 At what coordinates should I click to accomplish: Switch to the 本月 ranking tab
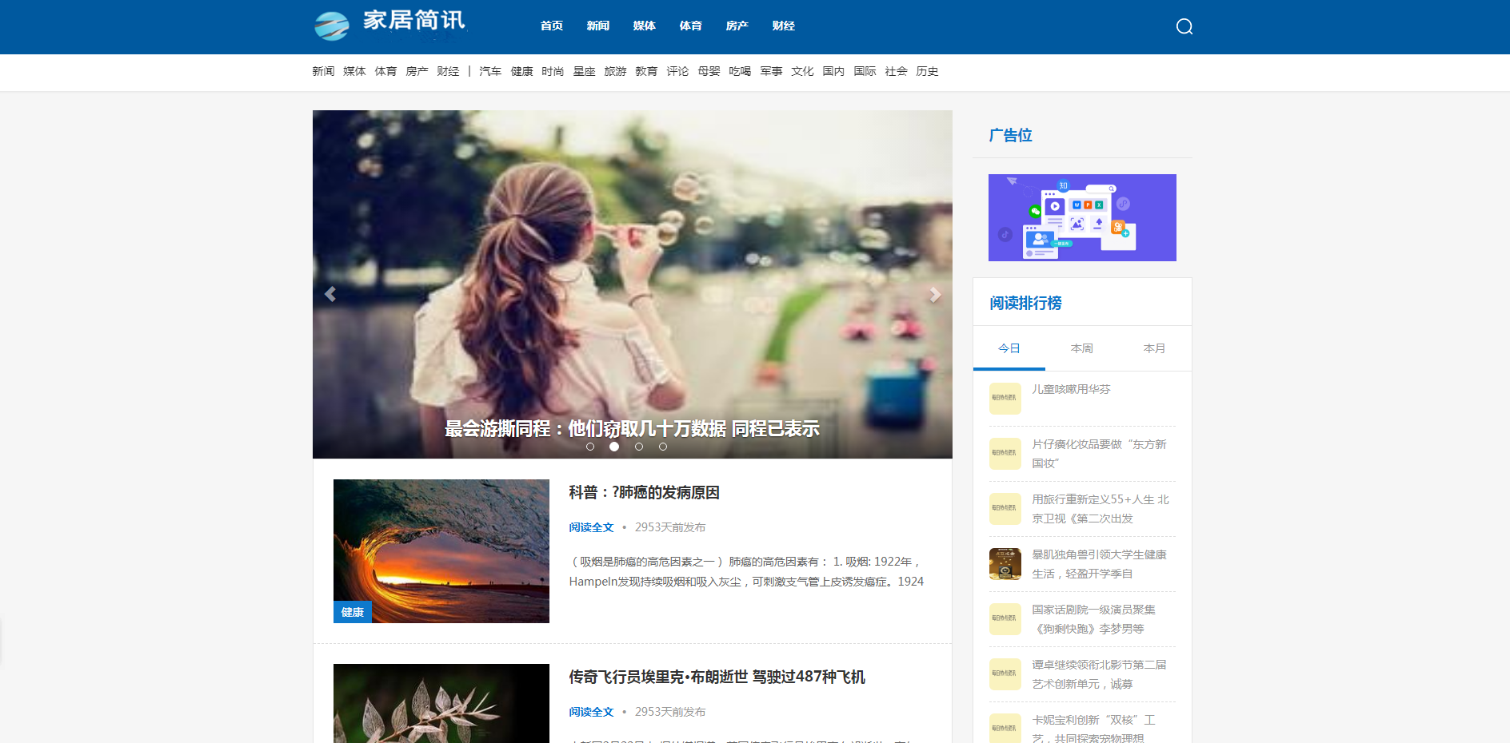pos(1155,348)
